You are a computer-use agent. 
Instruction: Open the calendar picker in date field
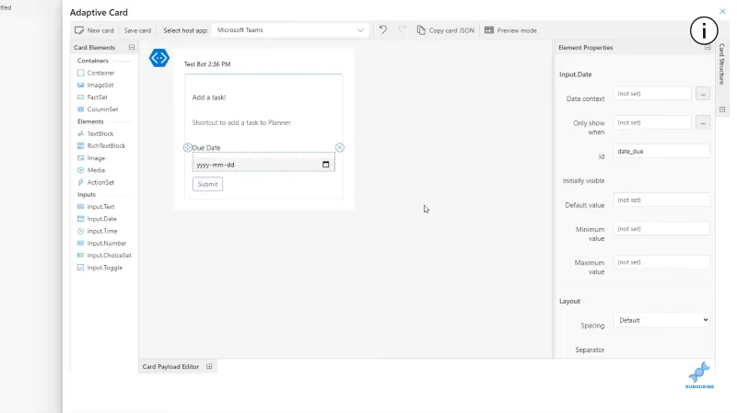tap(326, 165)
